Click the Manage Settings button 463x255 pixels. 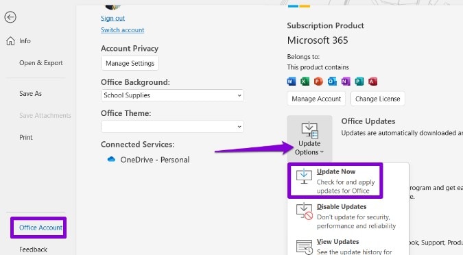[x=130, y=63]
